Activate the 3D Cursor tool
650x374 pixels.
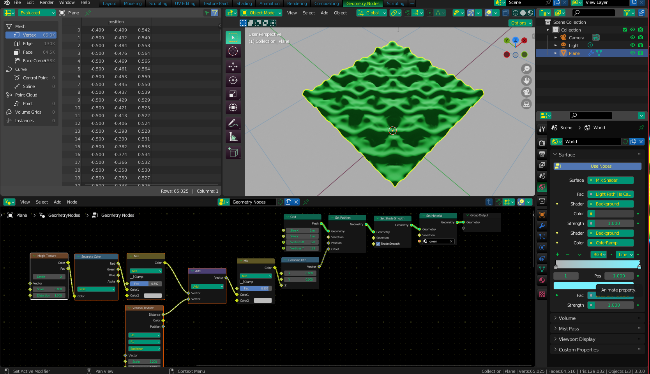coord(233,51)
